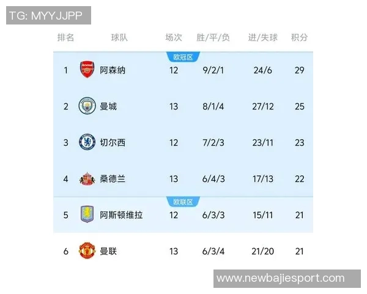367x294 pixels.
Task: Click the TG: MYYJJPP label
Action: click(48, 15)
